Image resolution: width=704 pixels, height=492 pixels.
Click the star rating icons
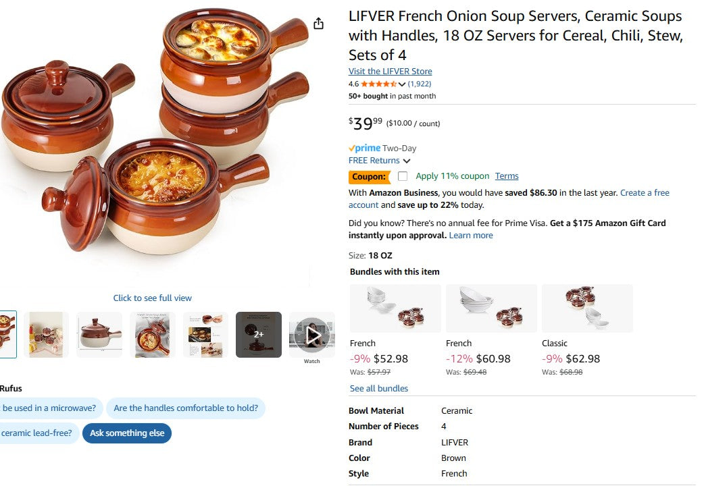coord(378,84)
